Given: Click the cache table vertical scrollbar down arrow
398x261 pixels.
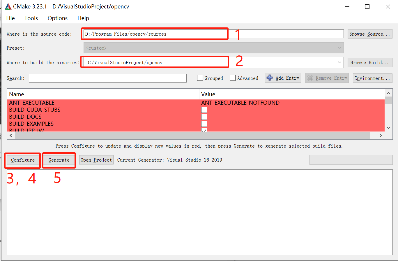Looking at the screenshot, I should 388,128.
